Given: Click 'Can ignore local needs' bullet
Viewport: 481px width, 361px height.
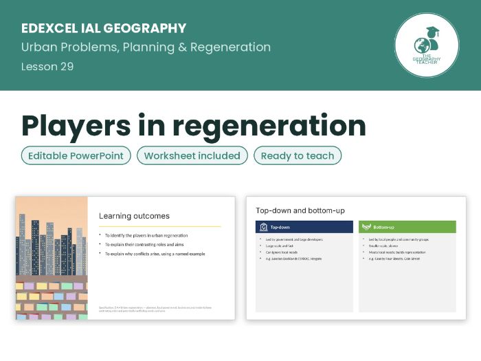Looking at the screenshot, I should click(282, 252).
